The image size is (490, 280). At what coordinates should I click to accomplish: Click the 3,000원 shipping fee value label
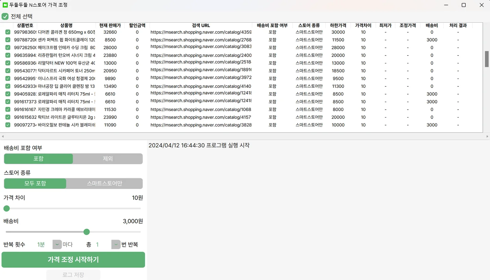tap(133, 221)
